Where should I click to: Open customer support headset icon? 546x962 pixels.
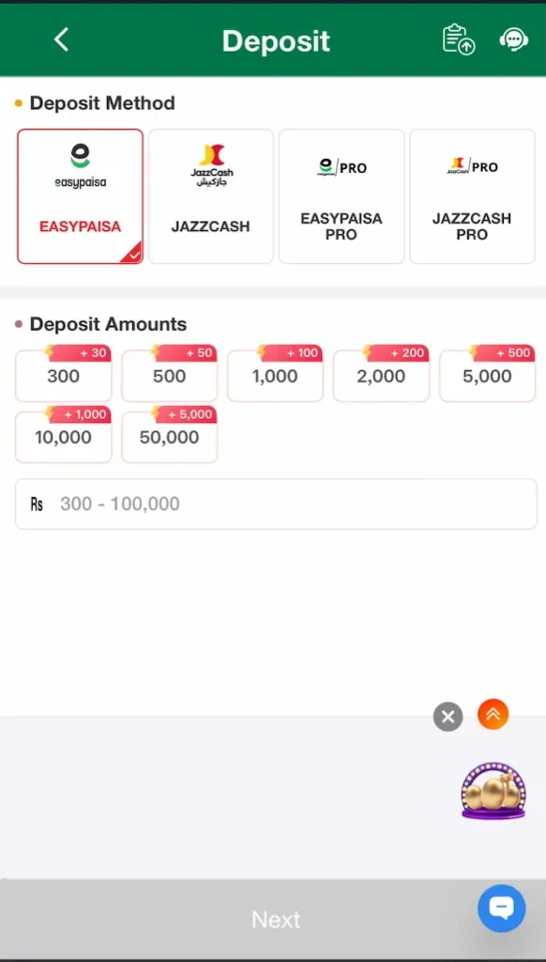tap(513, 39)
